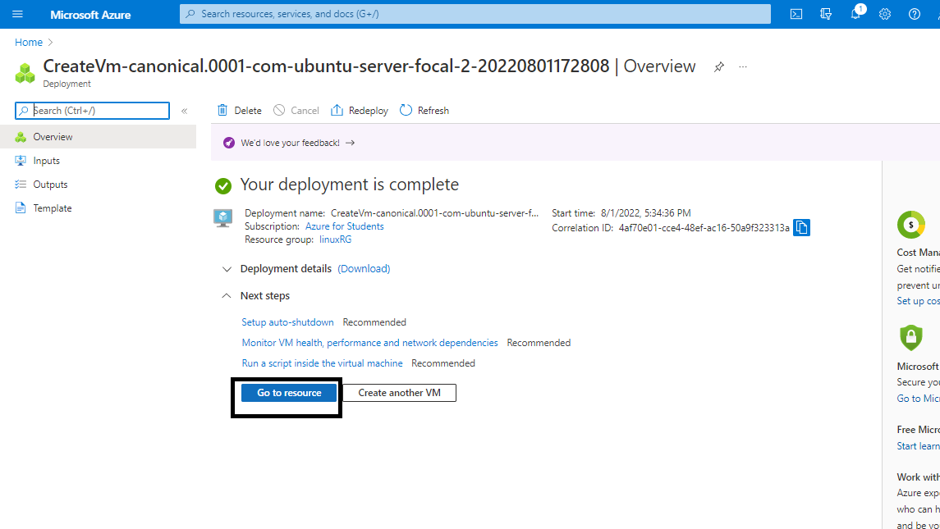940x529 pixels.
Task: Open Outputs in the left menu
Action: coord(98,185)
